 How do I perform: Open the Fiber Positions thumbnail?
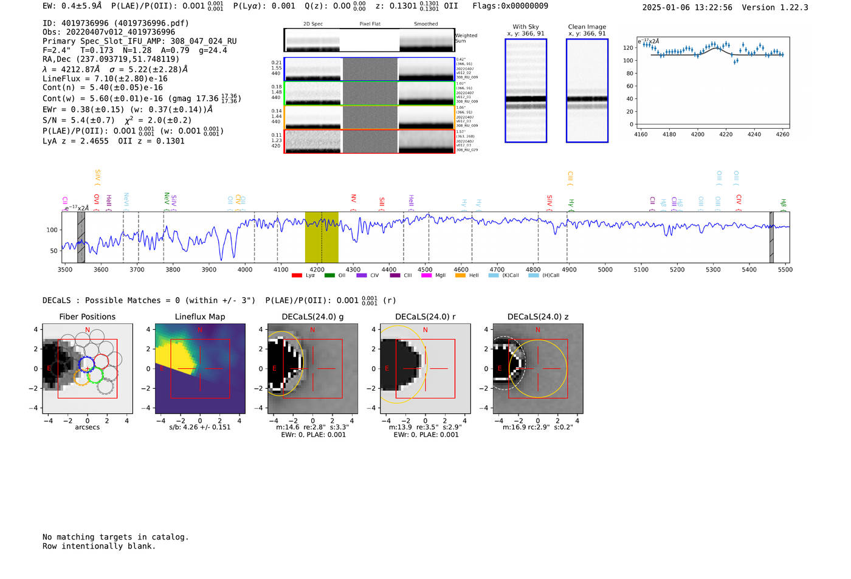click(88, 368)
